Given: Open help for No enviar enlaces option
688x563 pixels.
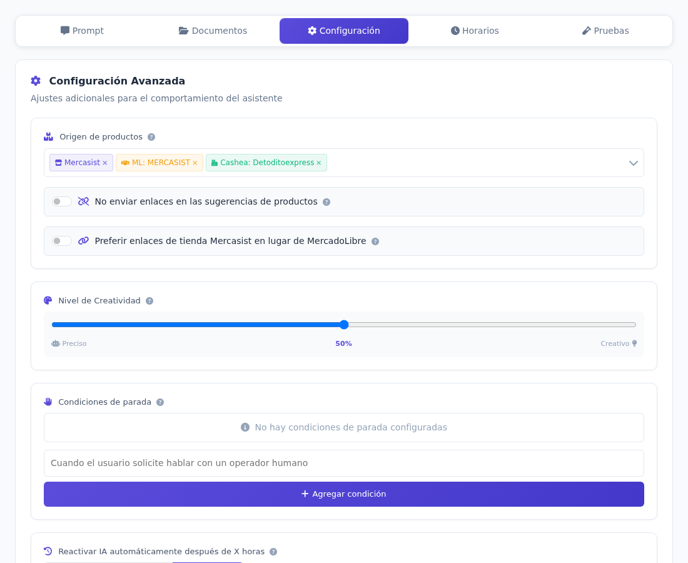Looking at the screenshot, I should pos(326,202).
